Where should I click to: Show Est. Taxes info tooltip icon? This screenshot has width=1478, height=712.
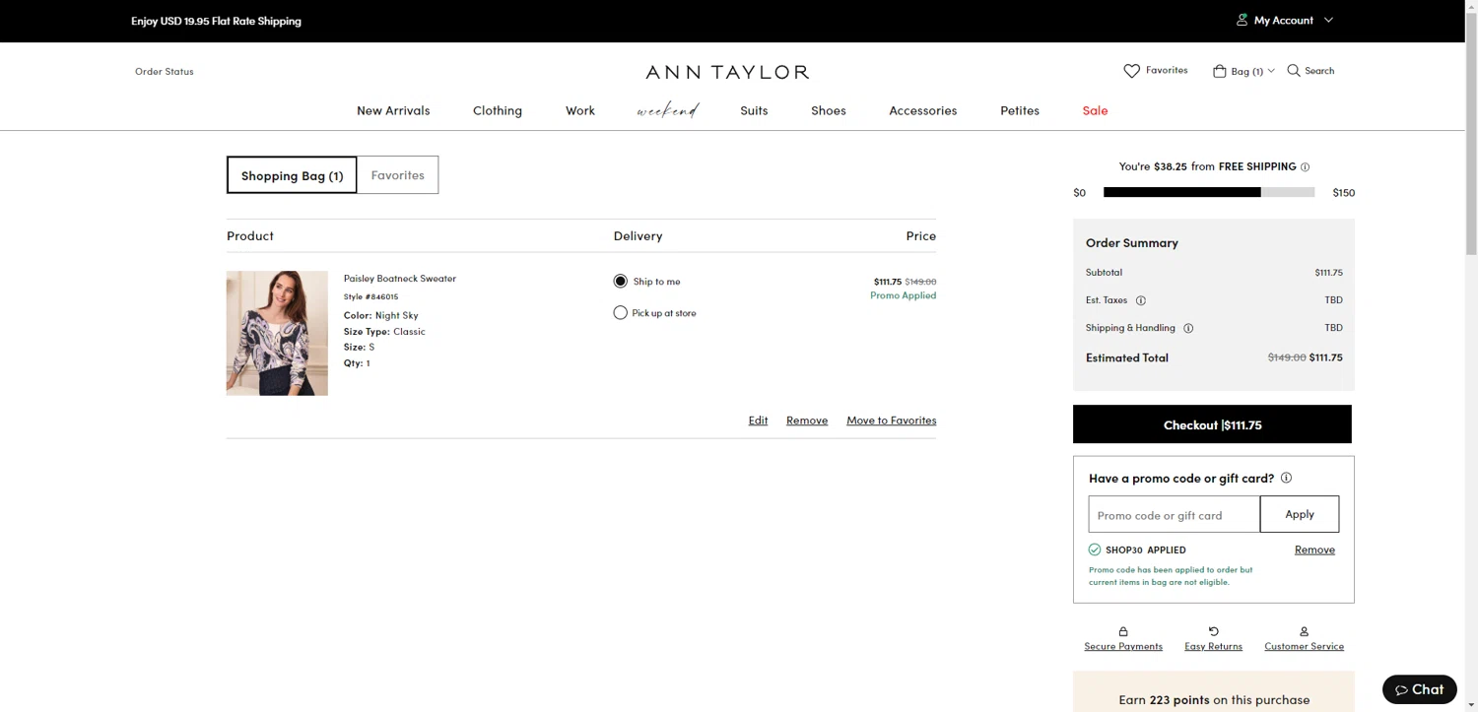tap(1141, 300)
